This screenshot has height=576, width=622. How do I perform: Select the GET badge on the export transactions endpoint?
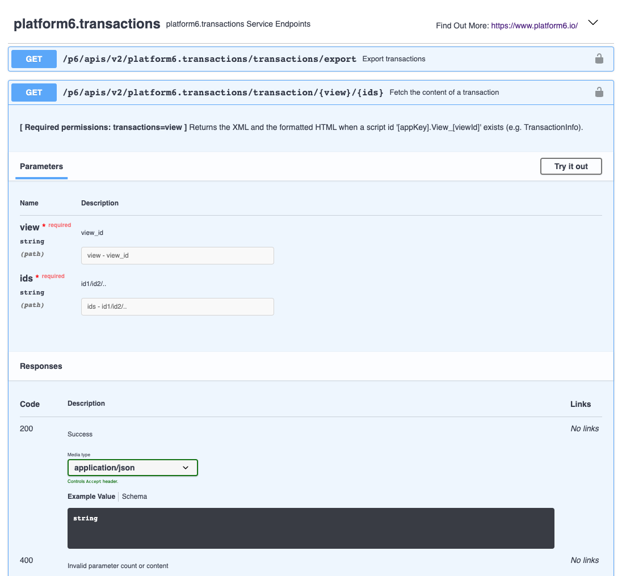[33, 58]
